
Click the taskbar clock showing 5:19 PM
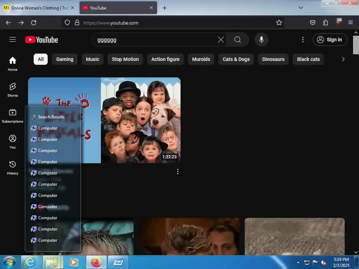click(x=341, y=262)
